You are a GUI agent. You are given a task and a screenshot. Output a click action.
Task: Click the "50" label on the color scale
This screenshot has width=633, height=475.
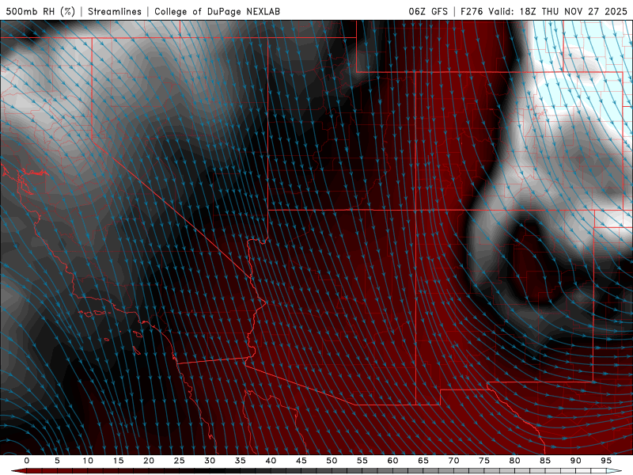pos(332,461)
